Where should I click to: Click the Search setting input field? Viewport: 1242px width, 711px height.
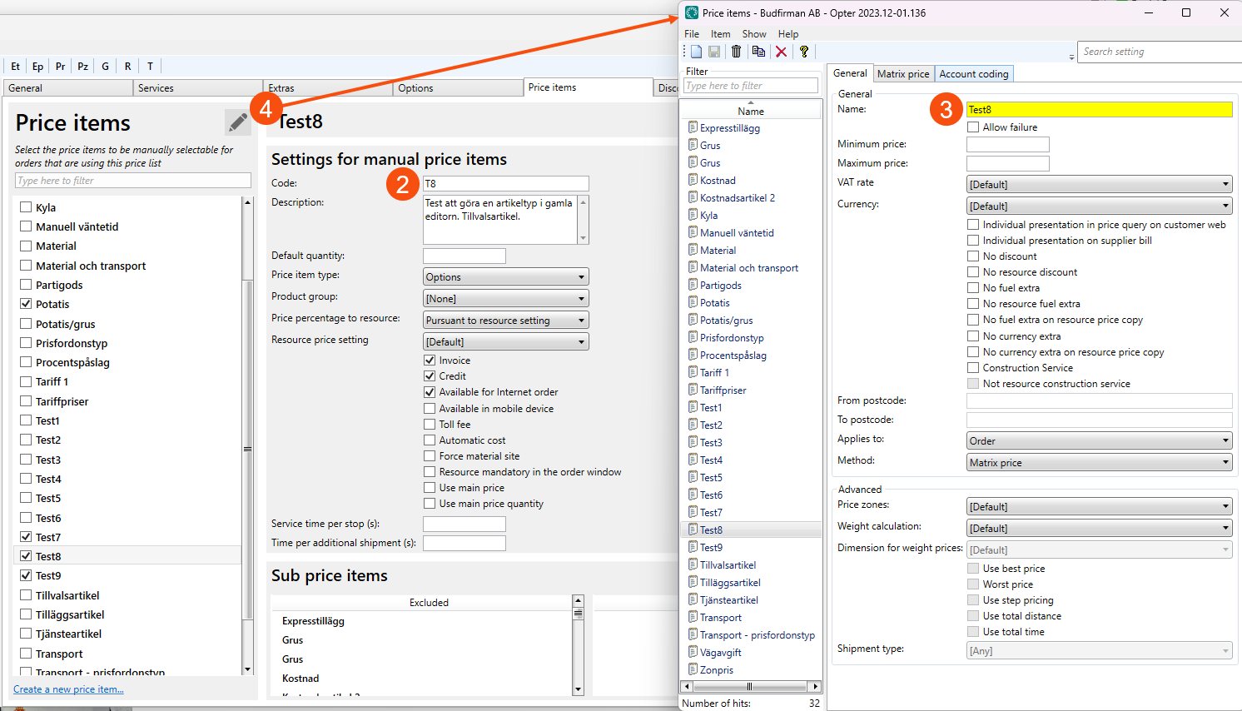click(x=1159, y=52)
